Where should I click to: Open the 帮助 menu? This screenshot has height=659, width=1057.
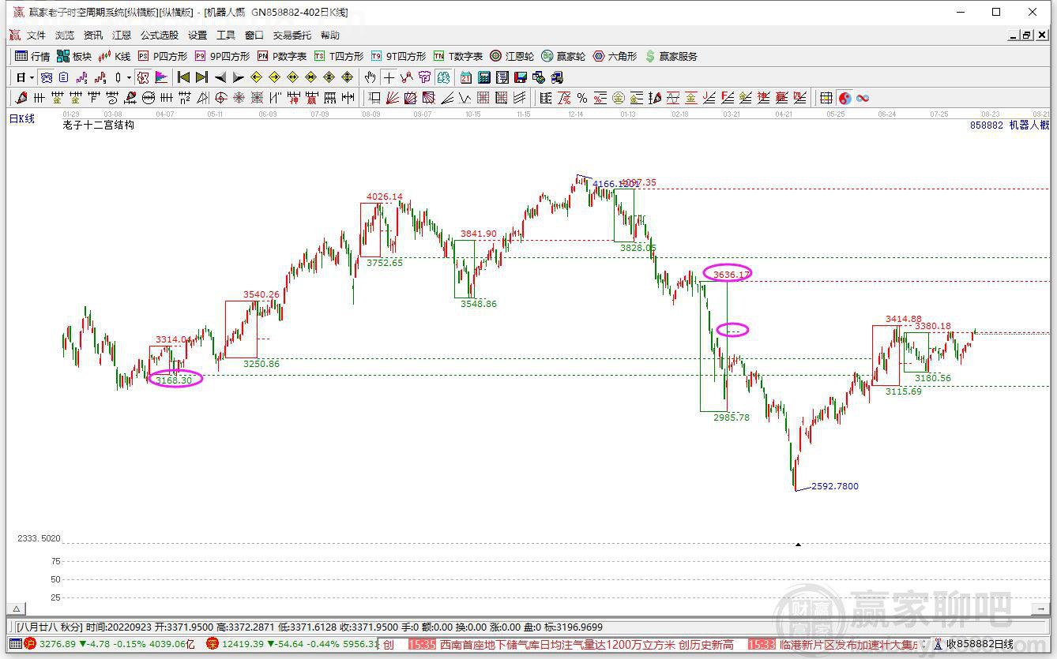[x=330, y=36]
